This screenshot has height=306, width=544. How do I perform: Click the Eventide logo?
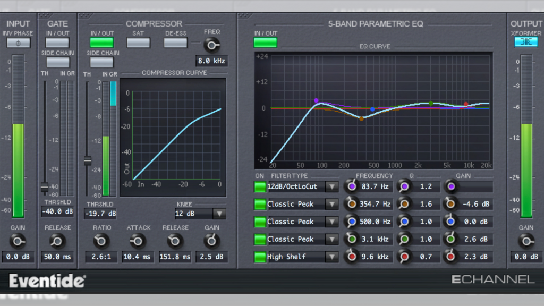[x=47, y=280]
